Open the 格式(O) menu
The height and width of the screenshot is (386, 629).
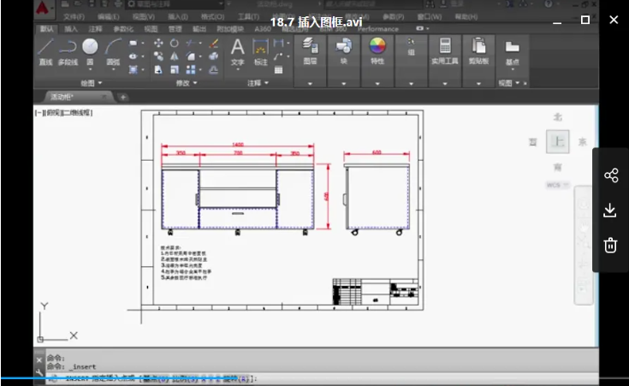[x=212, y=17]
